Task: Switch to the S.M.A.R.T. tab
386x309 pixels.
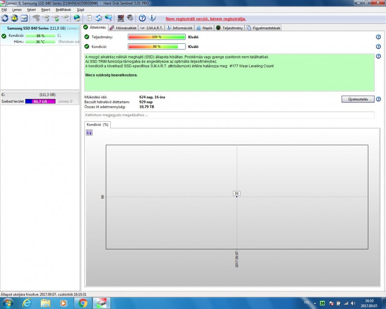Action: pos(151,28)
